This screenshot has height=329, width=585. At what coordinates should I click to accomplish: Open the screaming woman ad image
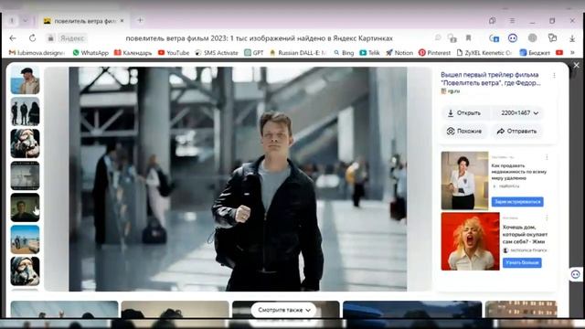[x=470, y=241]
